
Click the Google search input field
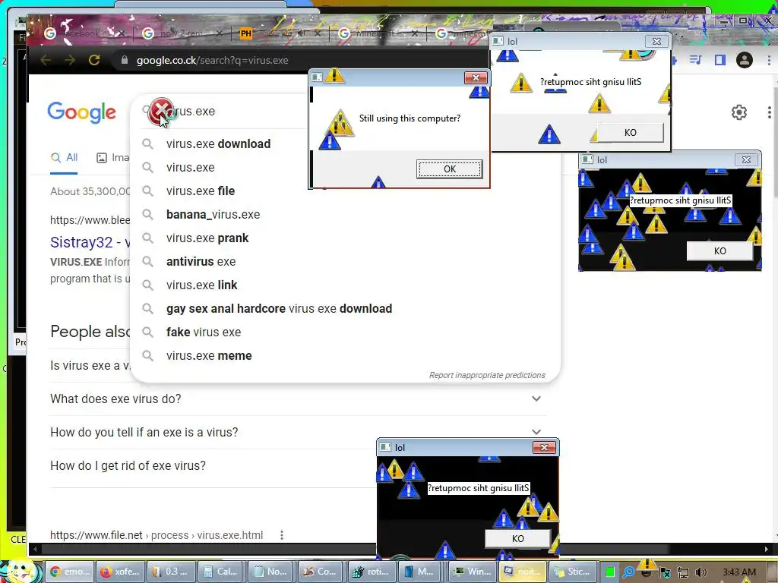coord(223,111)
